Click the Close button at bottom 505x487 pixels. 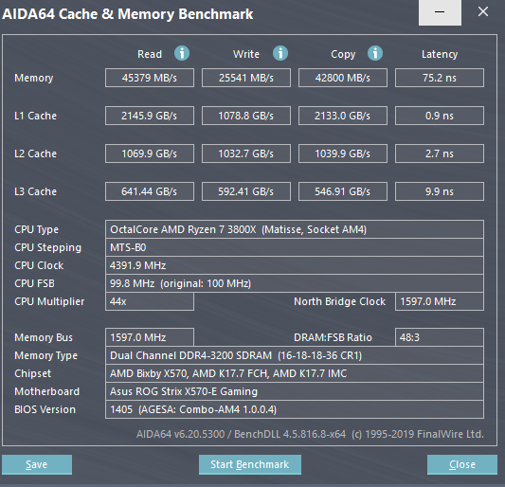pos(462,464)
